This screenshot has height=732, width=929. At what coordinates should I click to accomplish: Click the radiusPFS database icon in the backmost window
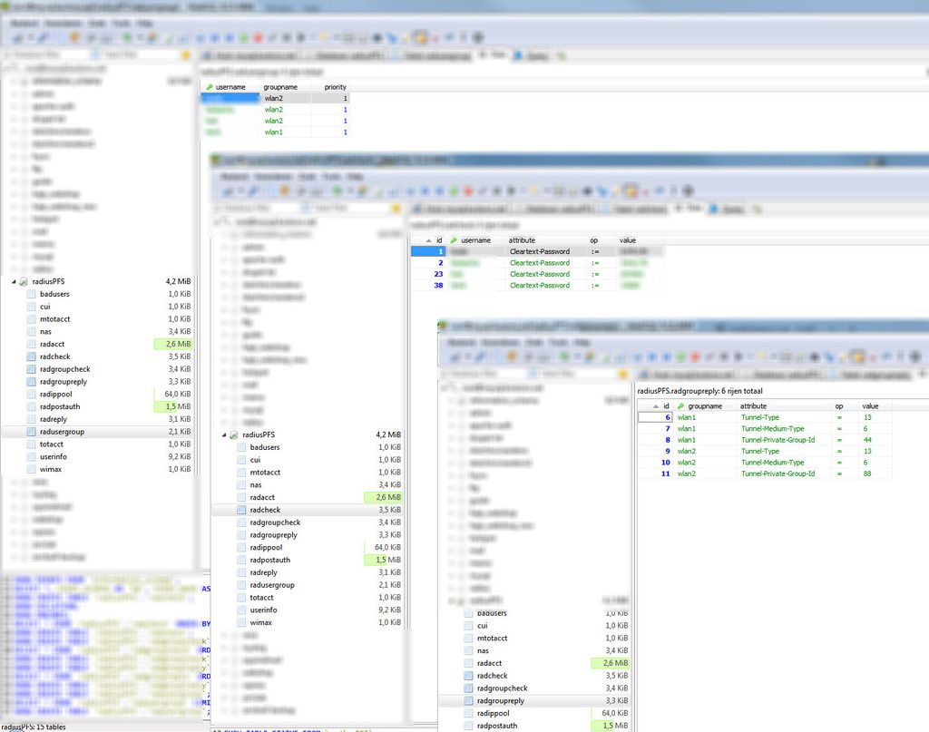(x=24, y=281)
